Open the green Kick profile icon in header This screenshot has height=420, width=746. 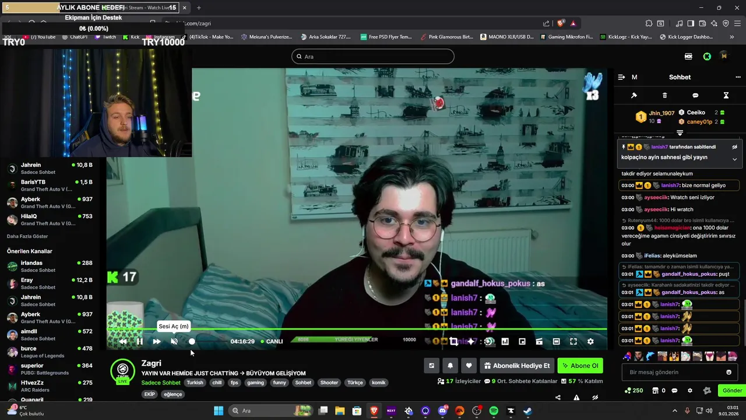(707, 57)
